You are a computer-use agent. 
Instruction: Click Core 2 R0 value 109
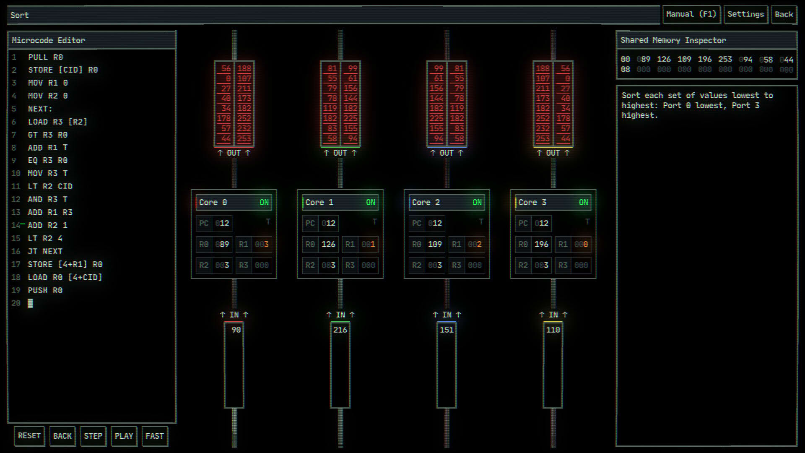coord(435,245)
